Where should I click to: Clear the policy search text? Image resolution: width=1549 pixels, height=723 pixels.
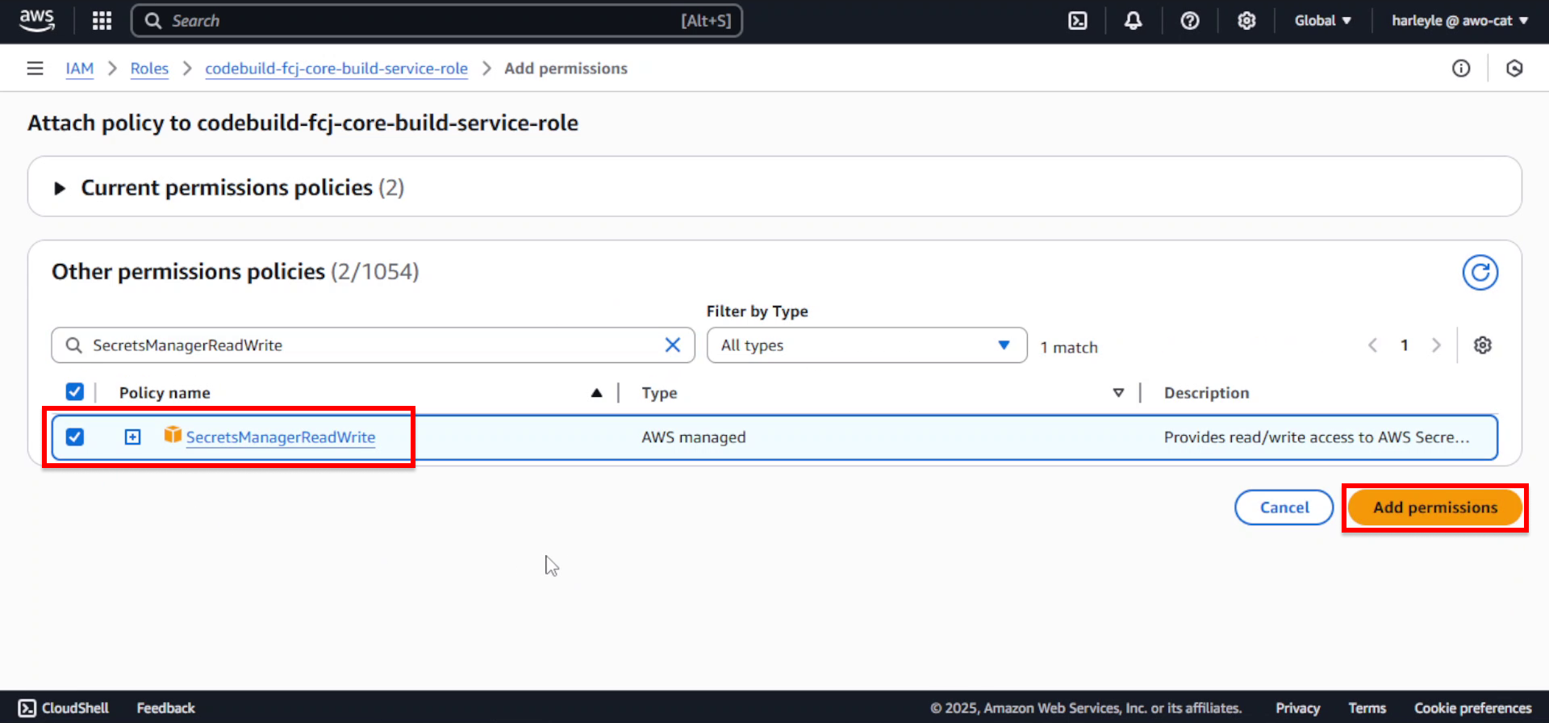[673, 345]
